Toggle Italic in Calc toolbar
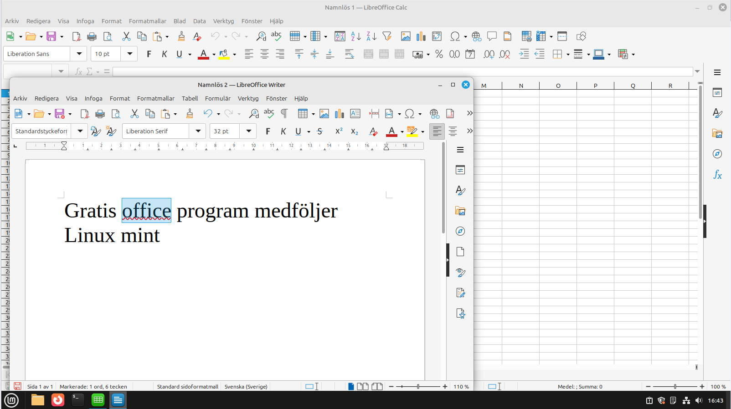The width and height of the screenshot is (731, 409). 165,54
